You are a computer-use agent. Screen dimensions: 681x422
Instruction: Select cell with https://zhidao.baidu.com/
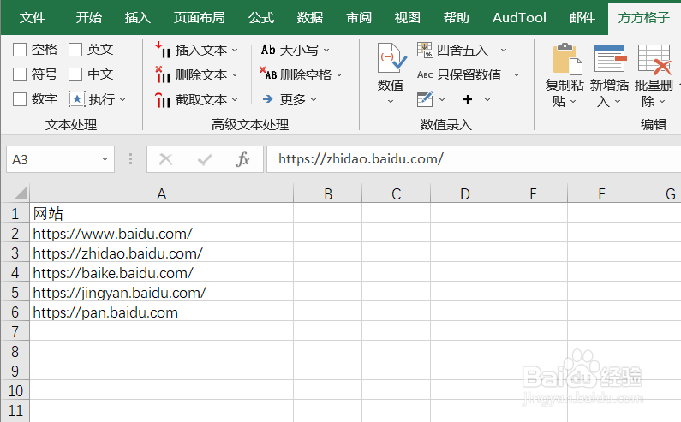tap(162, 253)
